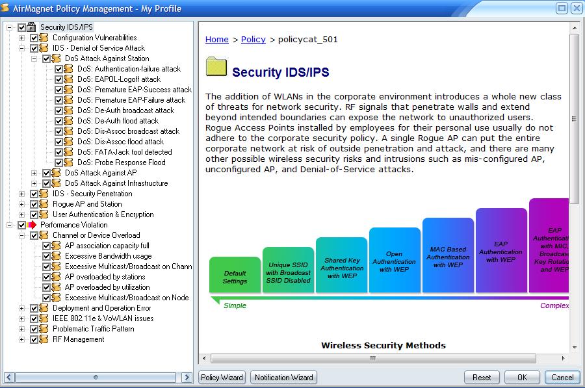Click the yellow folder icon beside Security IDS/IPS heading
This screenshot has height=388, width=585.
(x=216, y=68)
